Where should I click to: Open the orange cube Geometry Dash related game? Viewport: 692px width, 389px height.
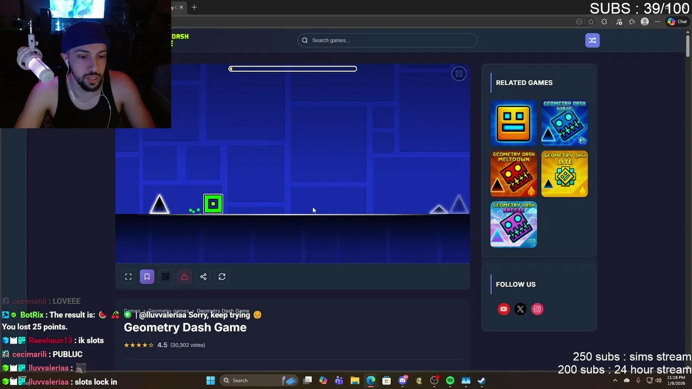coord(514,123)
